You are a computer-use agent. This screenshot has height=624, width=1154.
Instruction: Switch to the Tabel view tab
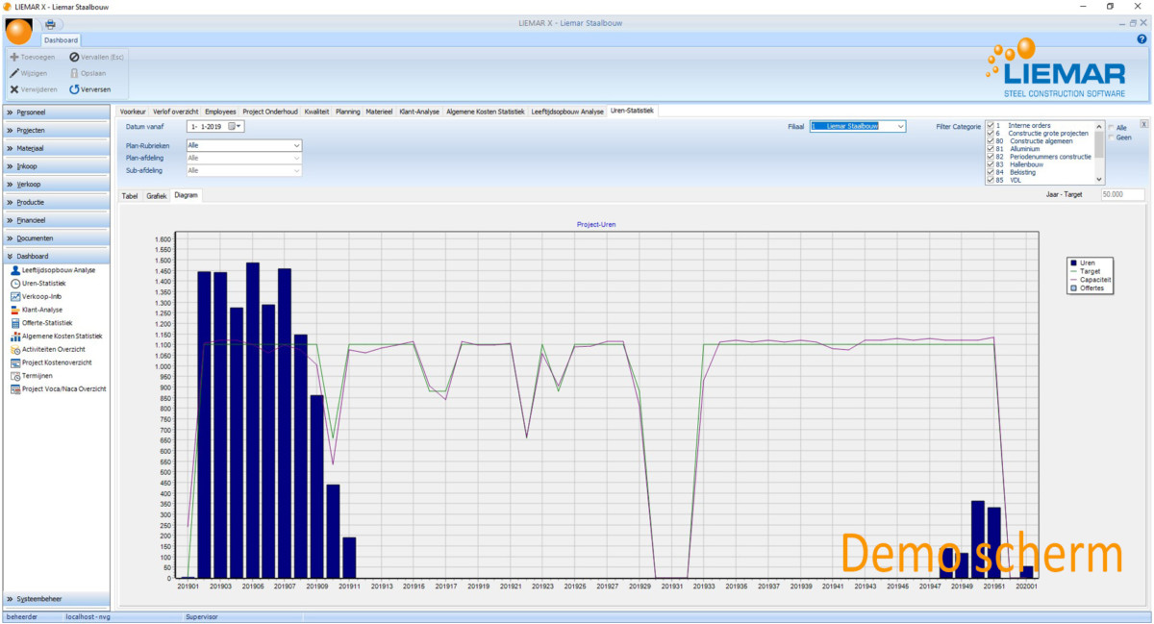130,195
